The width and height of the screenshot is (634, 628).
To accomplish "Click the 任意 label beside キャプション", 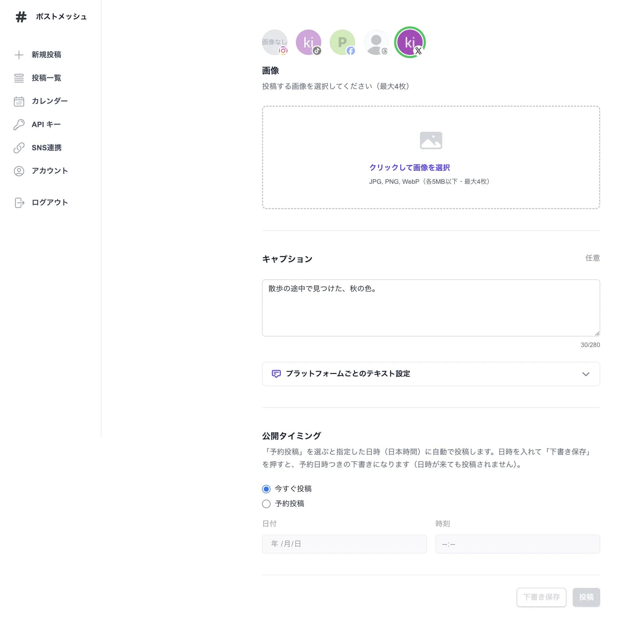I will (592, 258).
